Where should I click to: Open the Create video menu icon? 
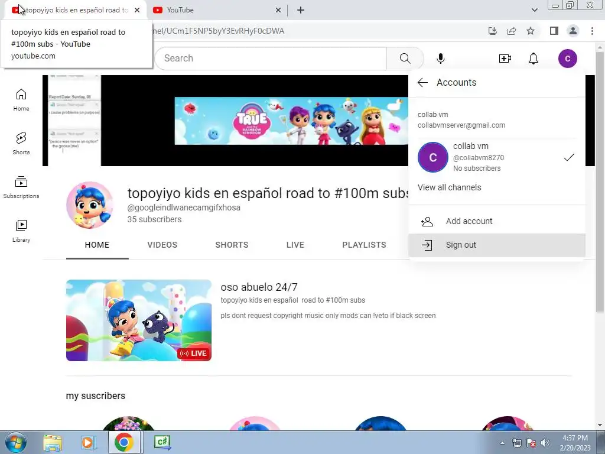[505, 59]
